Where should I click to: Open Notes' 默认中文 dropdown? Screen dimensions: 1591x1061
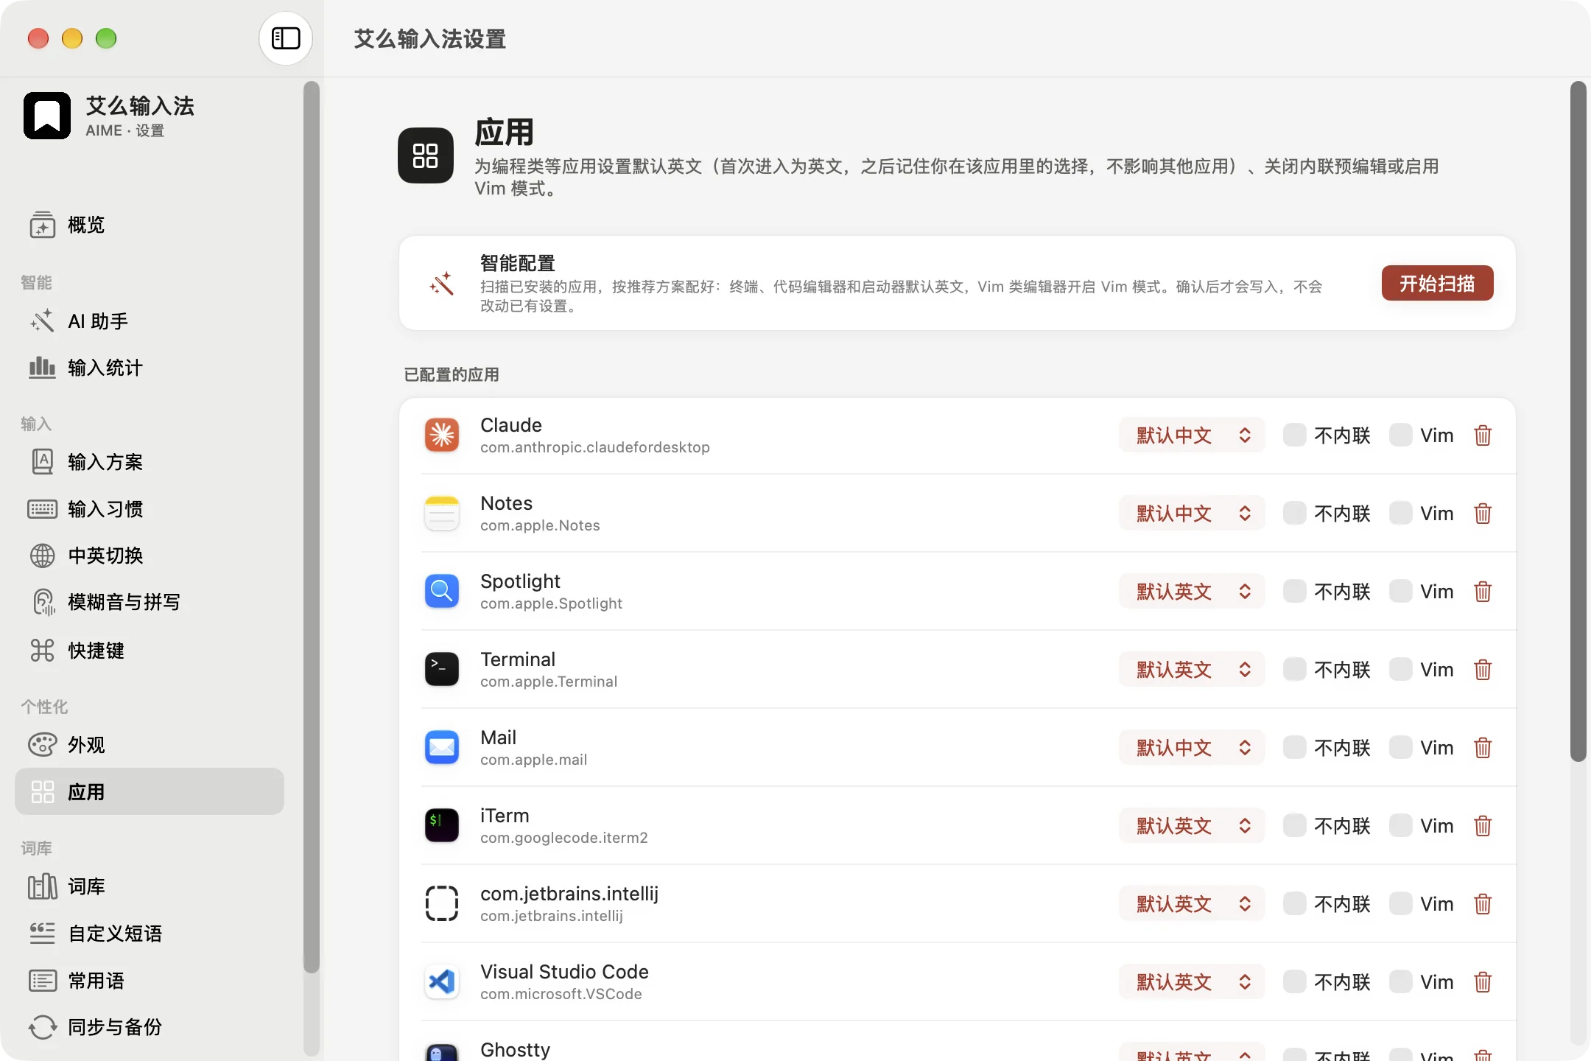1192,514
